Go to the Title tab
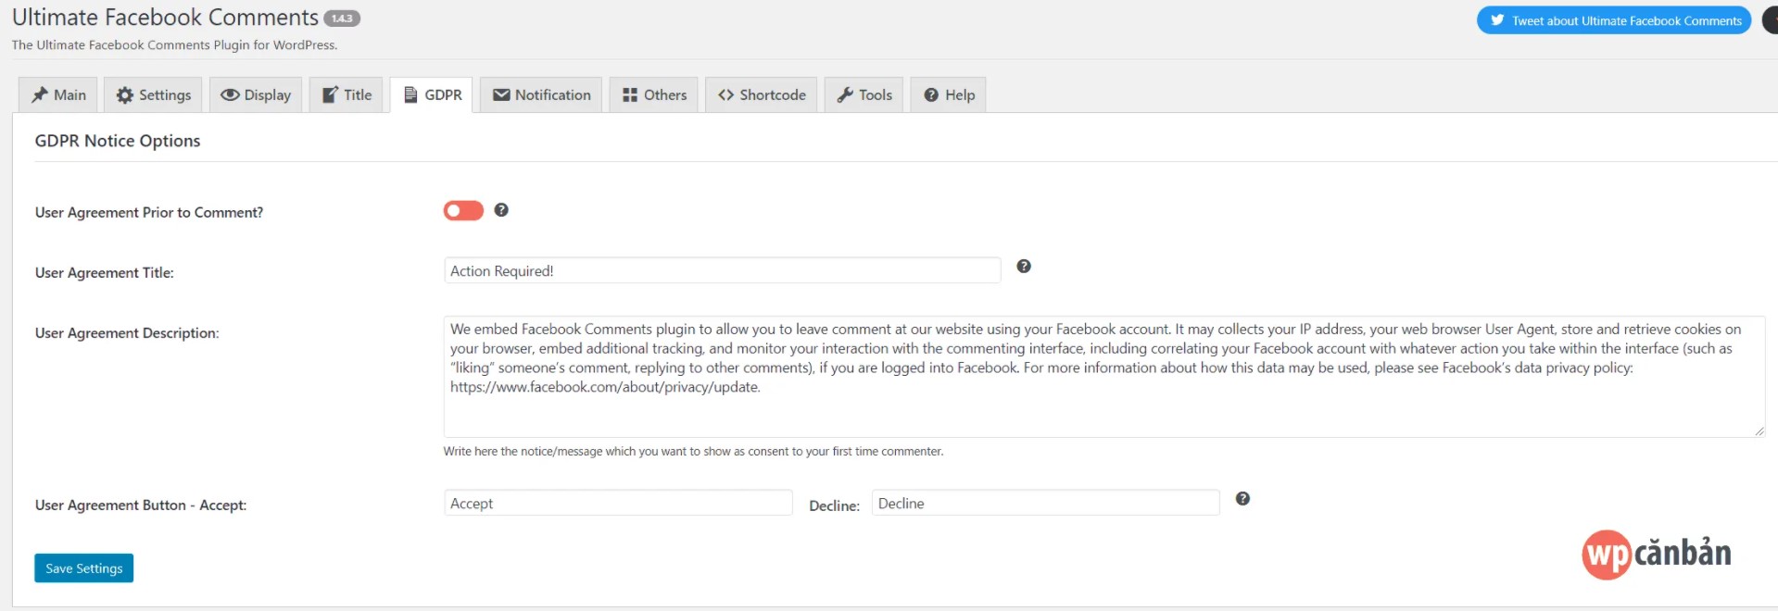This screenshot has width=1778, height=611. pyautogui.click(x=347, y=95)
